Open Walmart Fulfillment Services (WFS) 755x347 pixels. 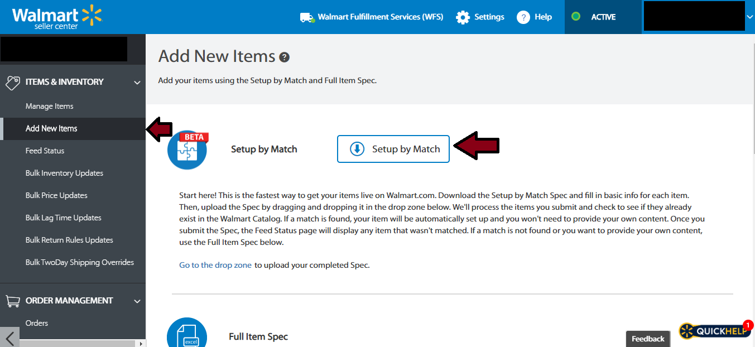[x=380, y=17]
